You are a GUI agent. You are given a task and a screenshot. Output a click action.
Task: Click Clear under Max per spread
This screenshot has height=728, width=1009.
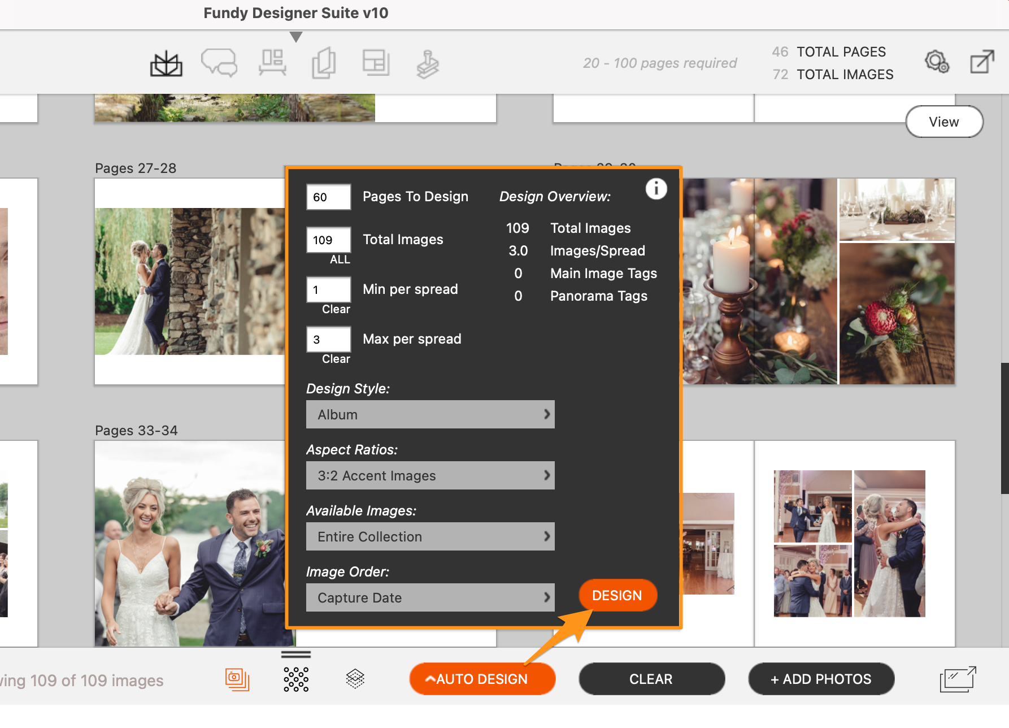(x=336, y=359)
